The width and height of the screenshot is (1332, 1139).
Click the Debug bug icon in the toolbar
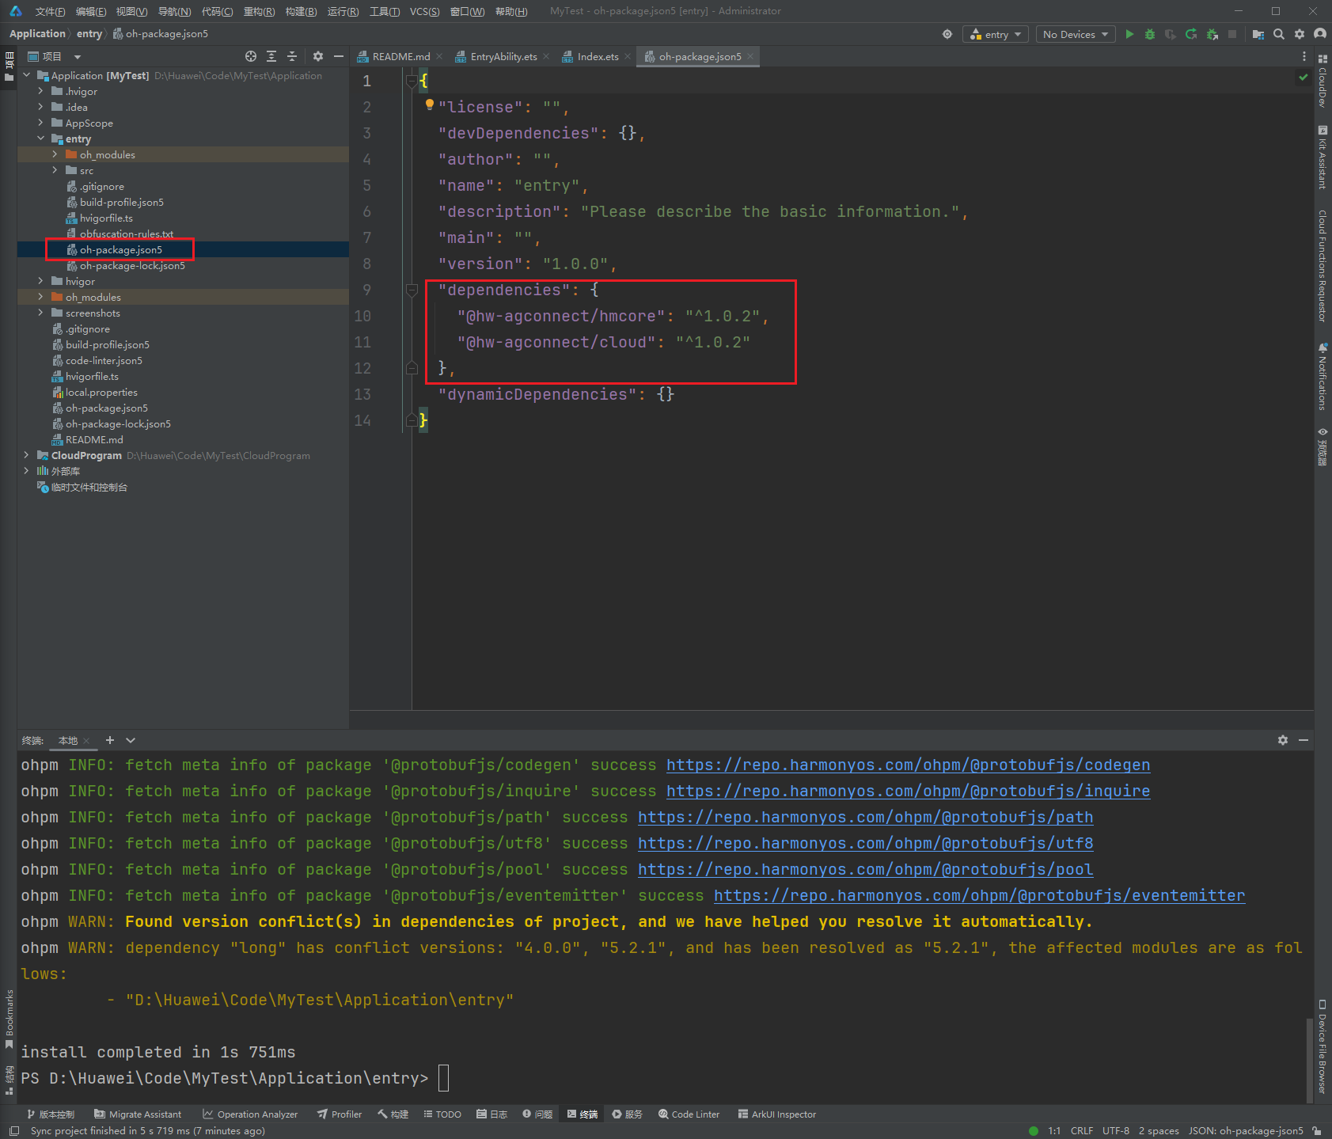point(1150,34)
